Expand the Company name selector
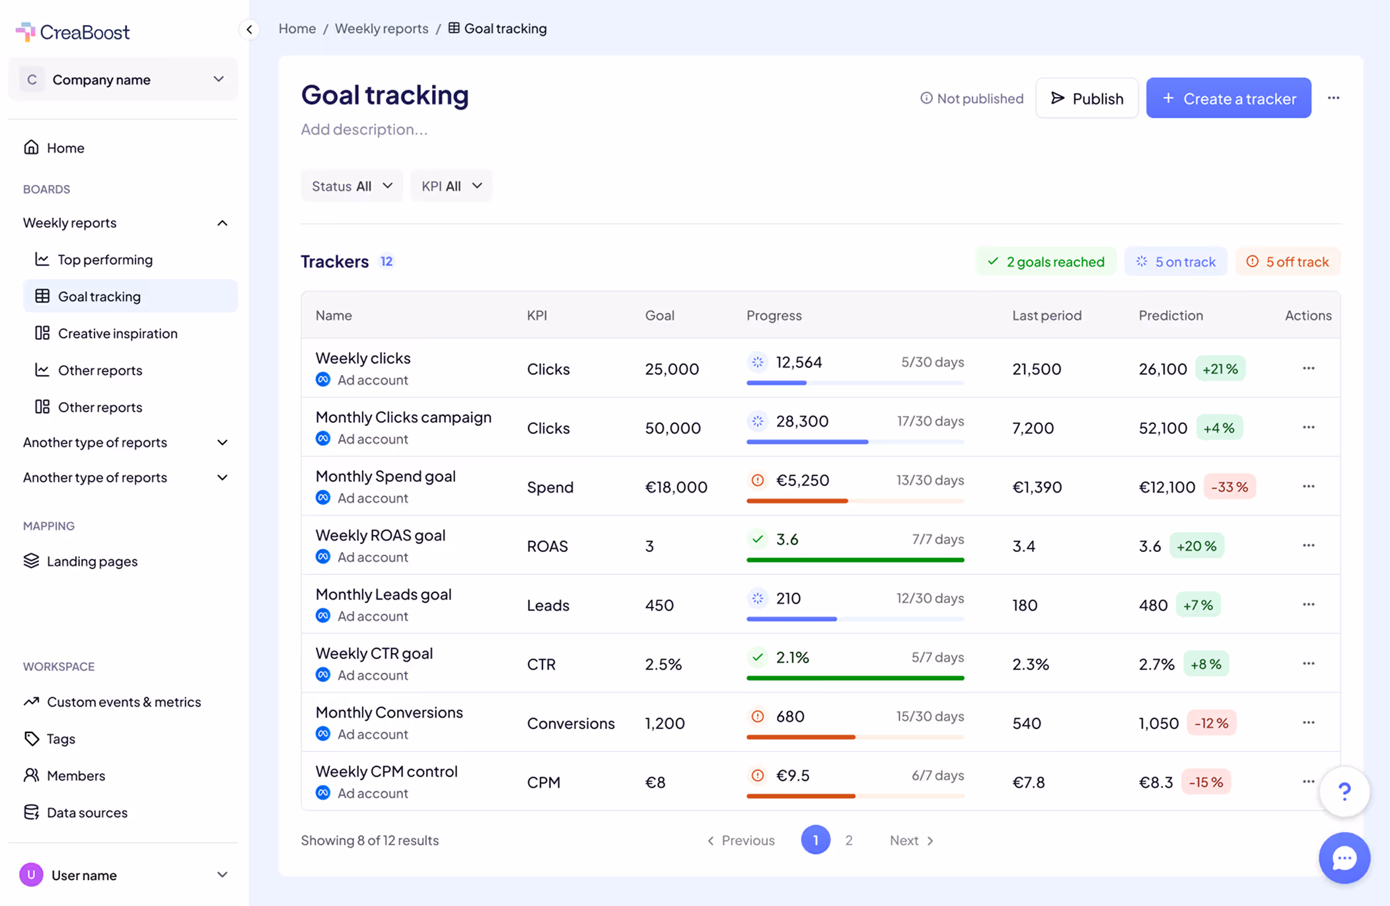Screen dimensions: 1390x906 click(x=123, y=80)
